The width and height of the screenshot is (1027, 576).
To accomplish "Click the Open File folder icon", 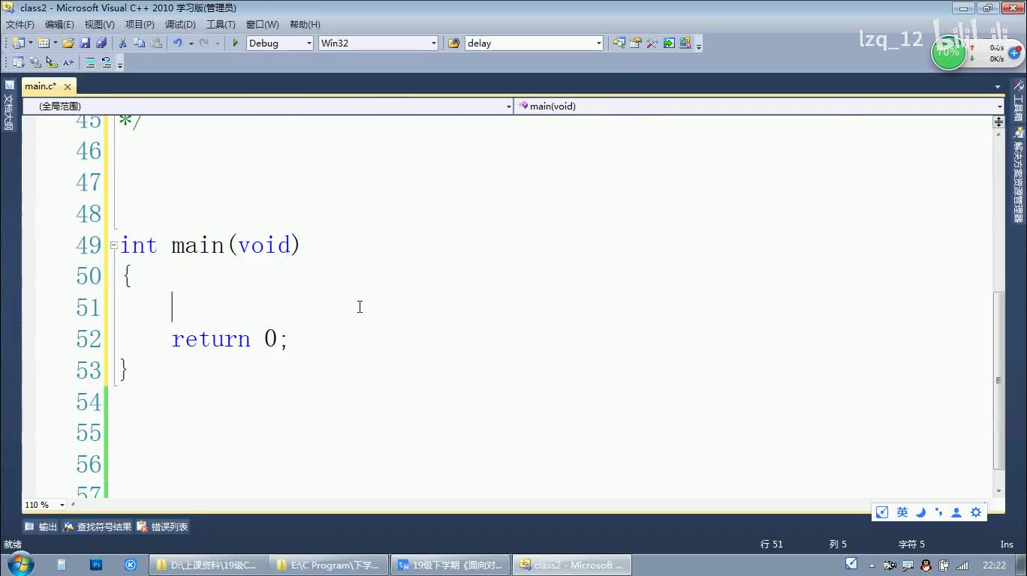I will (68, 43).
